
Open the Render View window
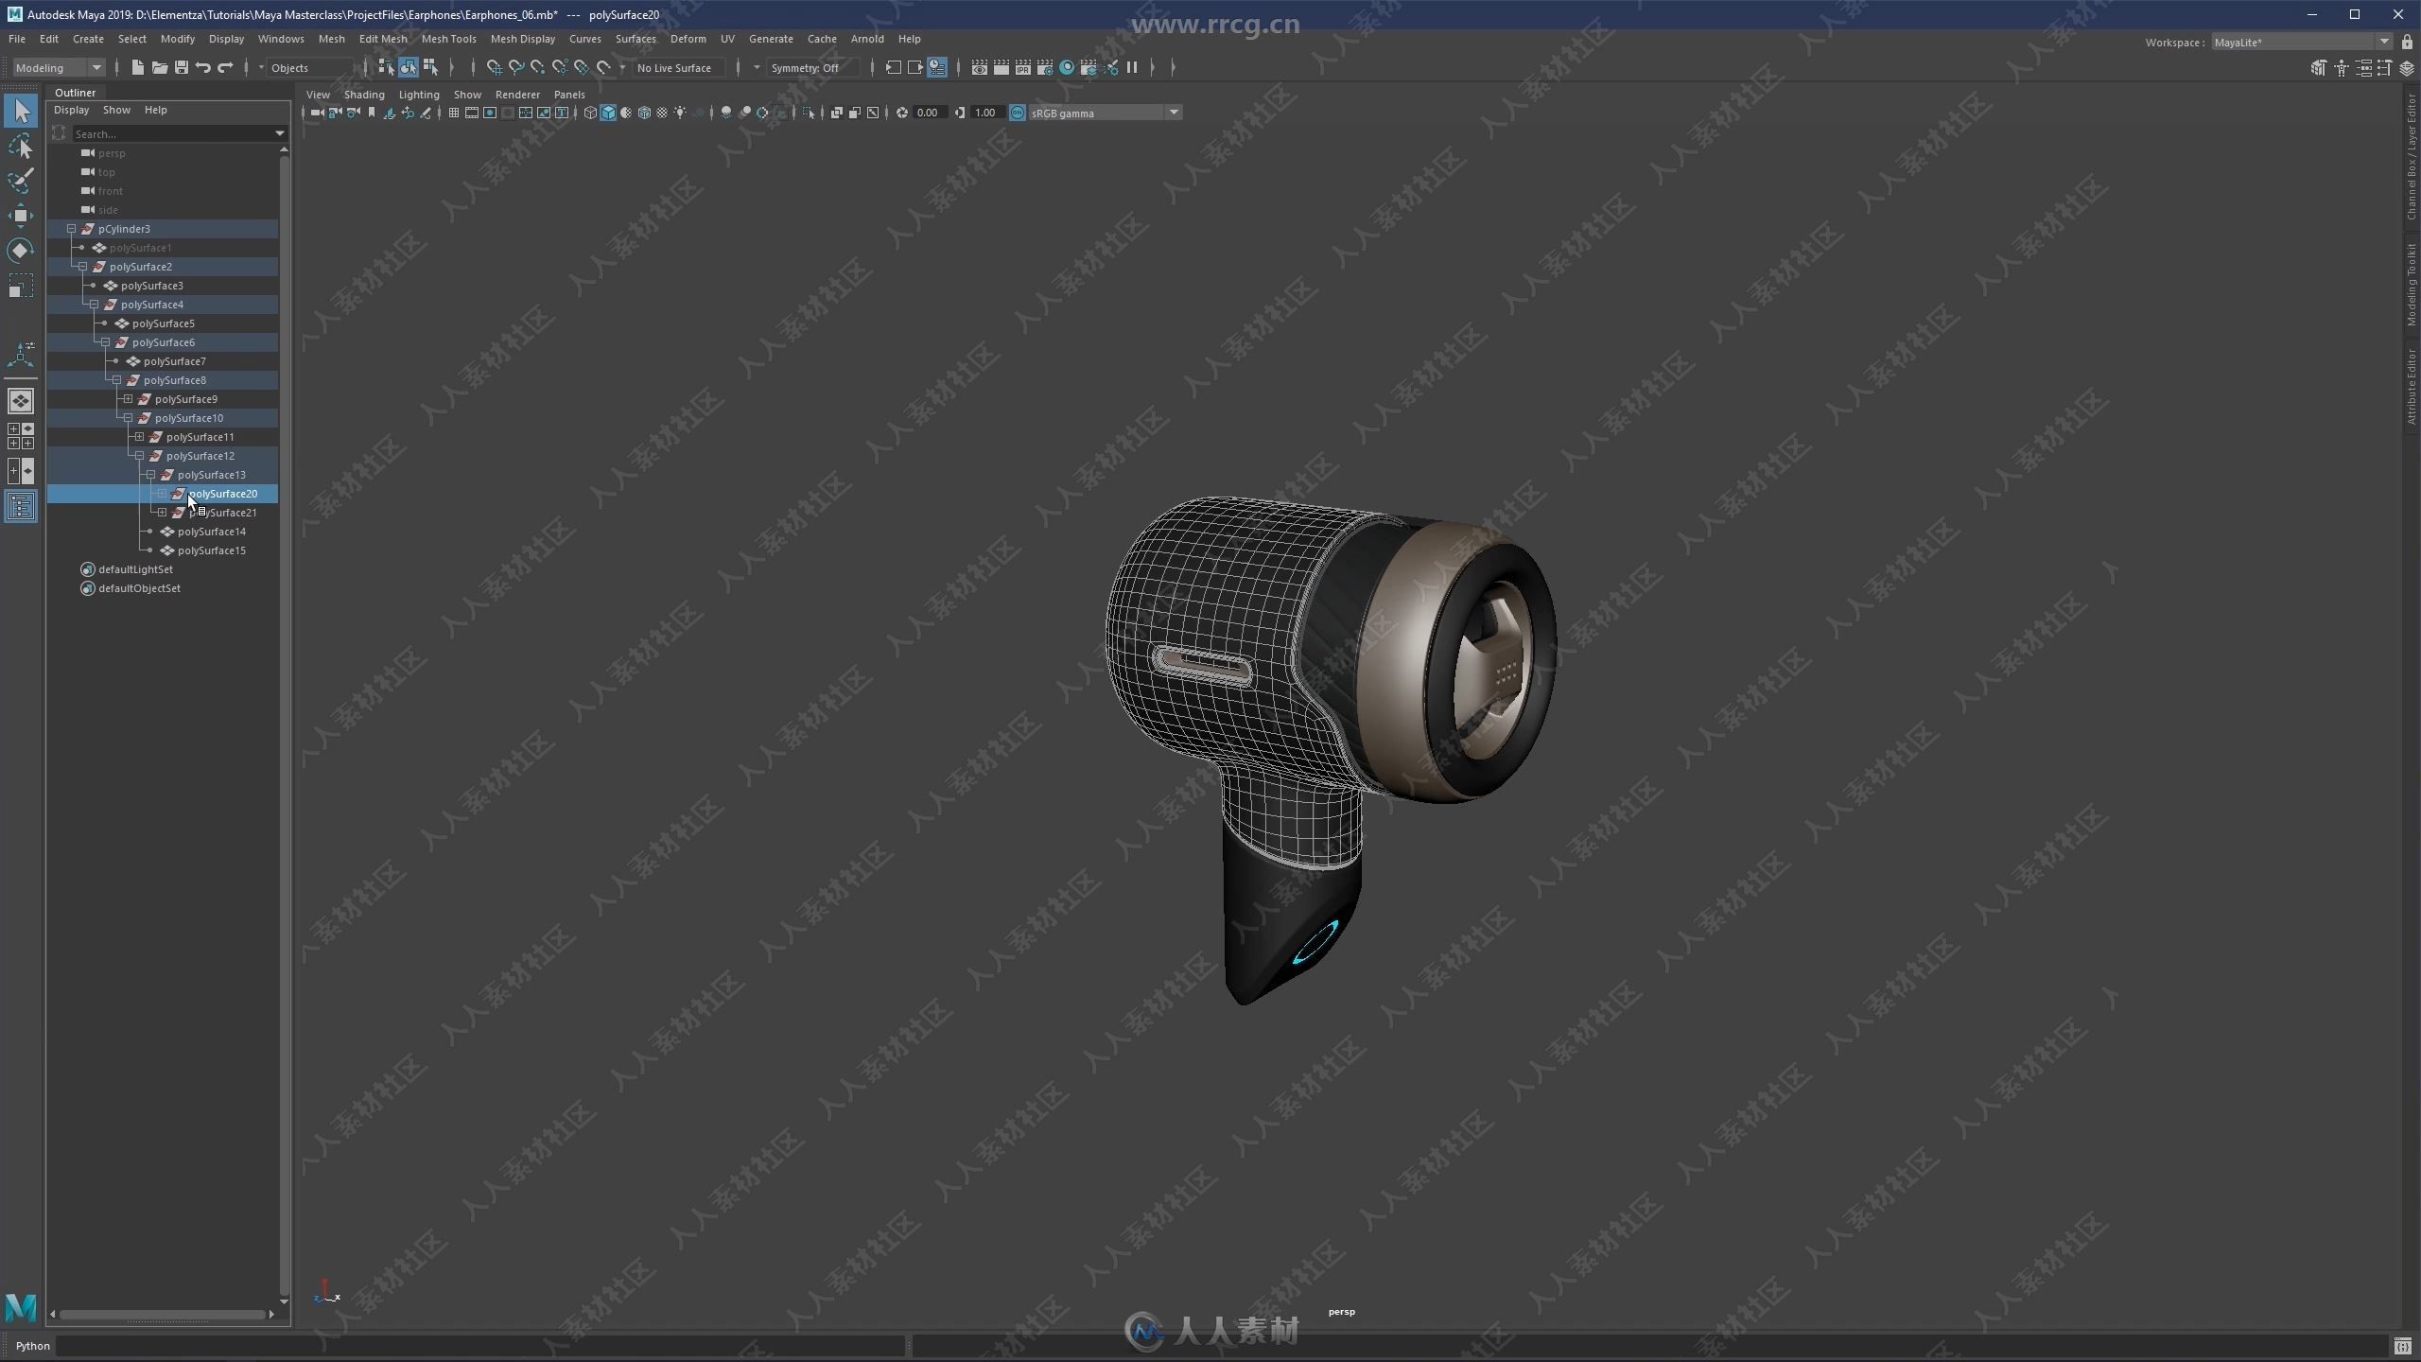979,67
